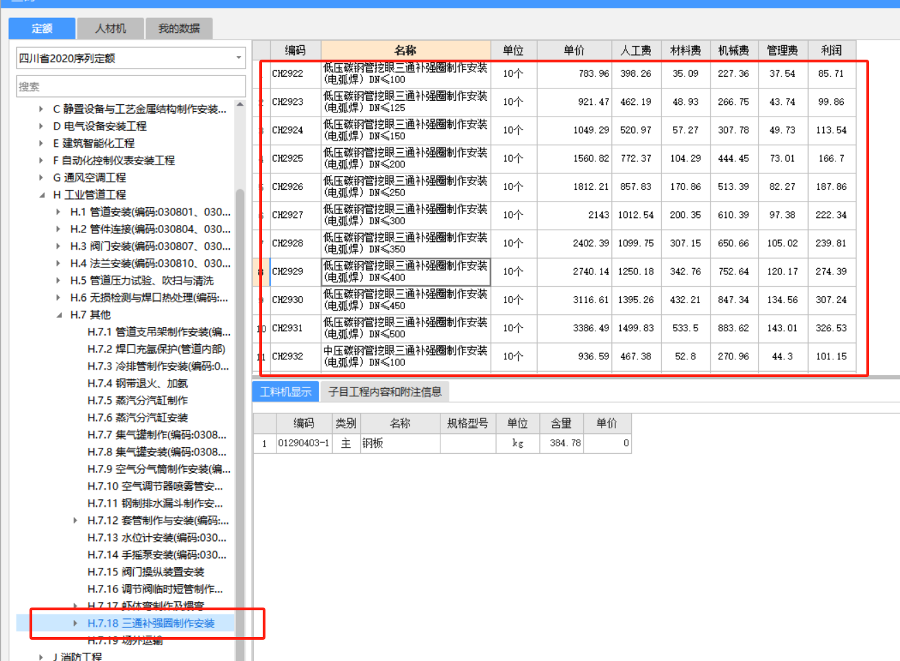This screenshot has width=900, height=661.
Task: Select tree item H.4 法兰安装
Action: [150, 263]
